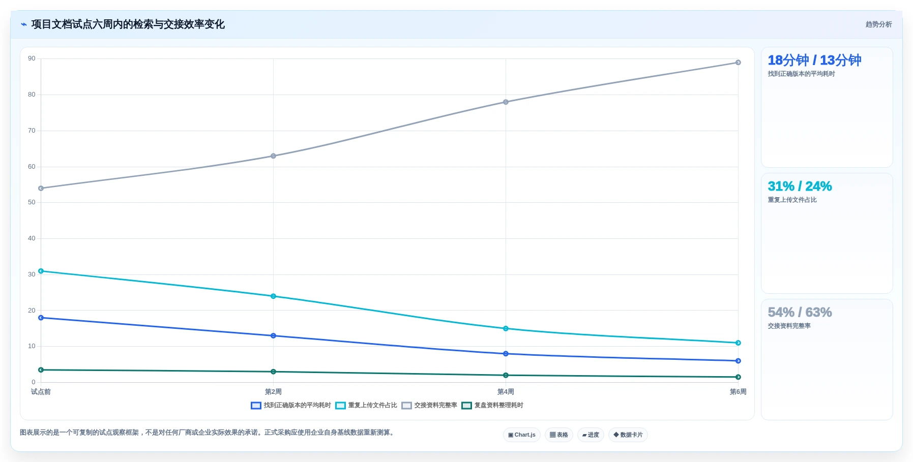The width and height of the screenshot is (913, 462).
Task: Click the 表格 tag chip
Action: click(x=559, y=435)
